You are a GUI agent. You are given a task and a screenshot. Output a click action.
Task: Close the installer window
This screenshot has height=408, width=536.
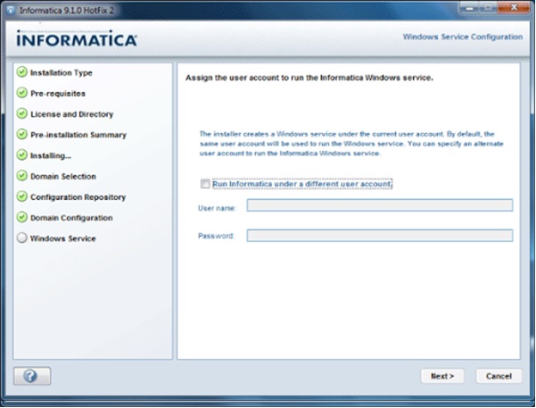(x=514, y=7)
